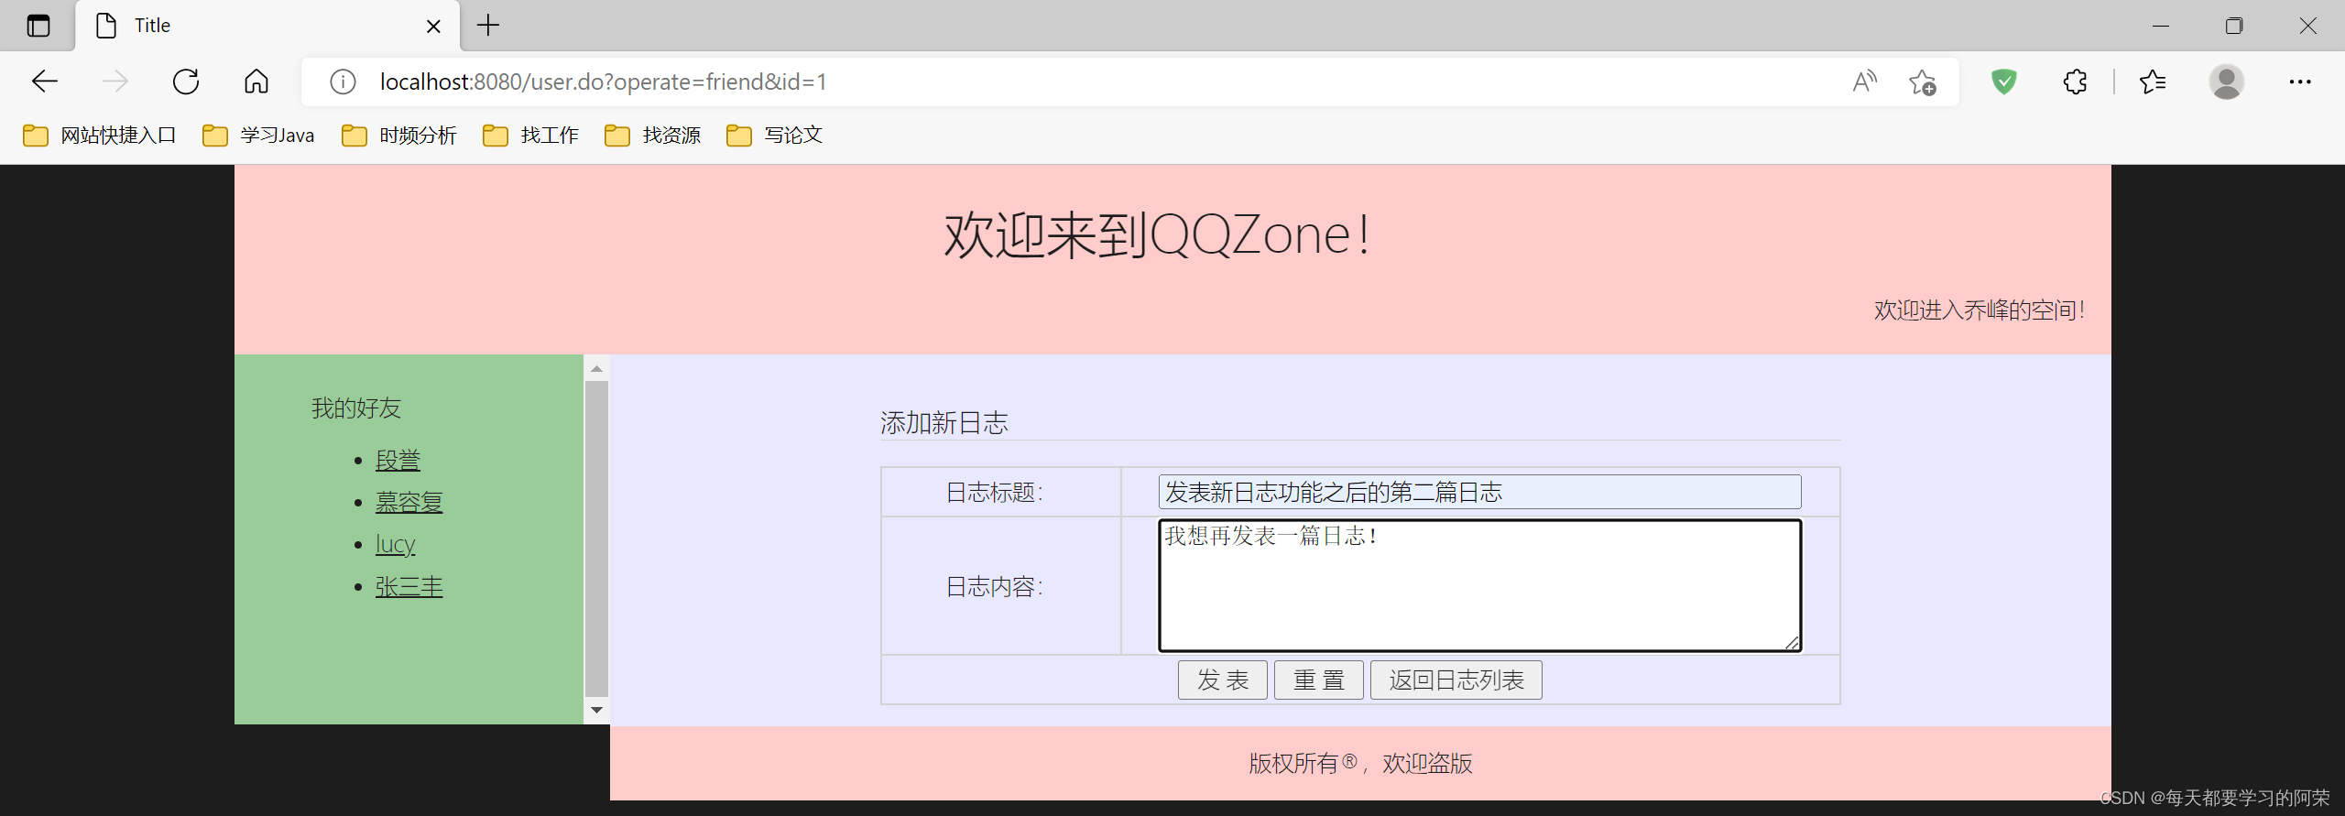The height and width of the screenshot is (816, 2345).
Task: Minimize the browser window
Action: pyautogui.click(x=2161, y=26)
